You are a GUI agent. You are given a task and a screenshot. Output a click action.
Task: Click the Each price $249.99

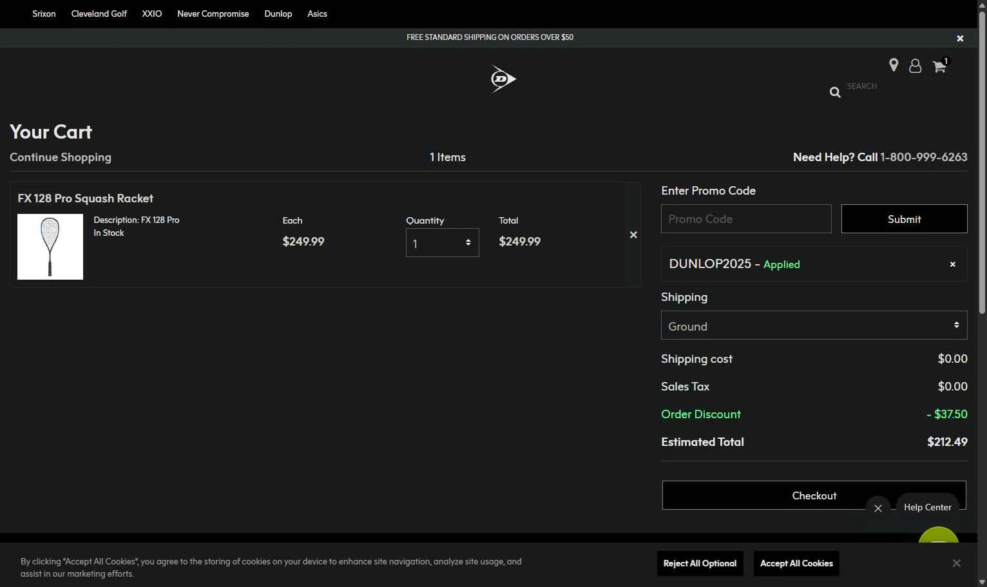click(303, 242)
